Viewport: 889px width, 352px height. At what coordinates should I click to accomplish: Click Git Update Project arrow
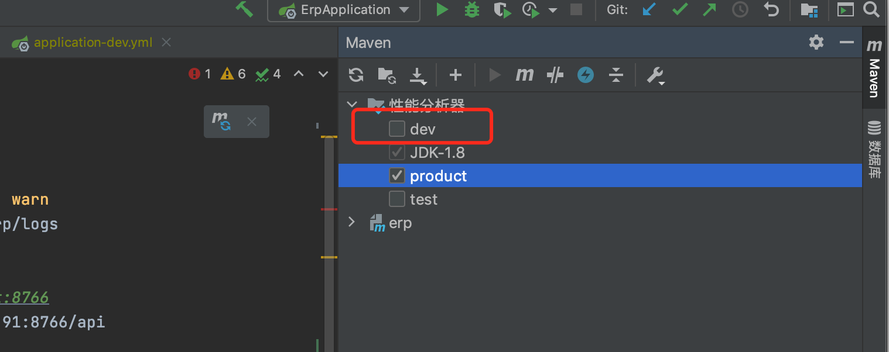[x=648, y=10]
